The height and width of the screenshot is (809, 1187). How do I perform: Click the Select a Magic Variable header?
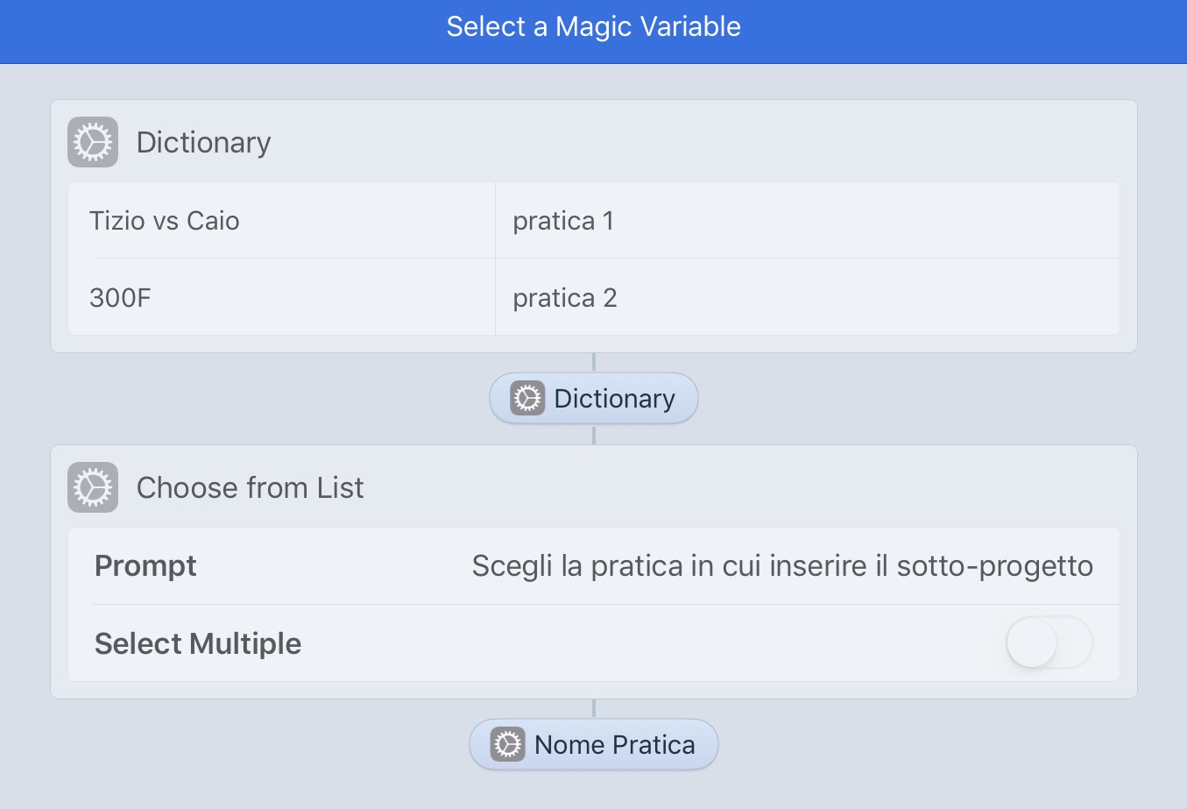594,26
